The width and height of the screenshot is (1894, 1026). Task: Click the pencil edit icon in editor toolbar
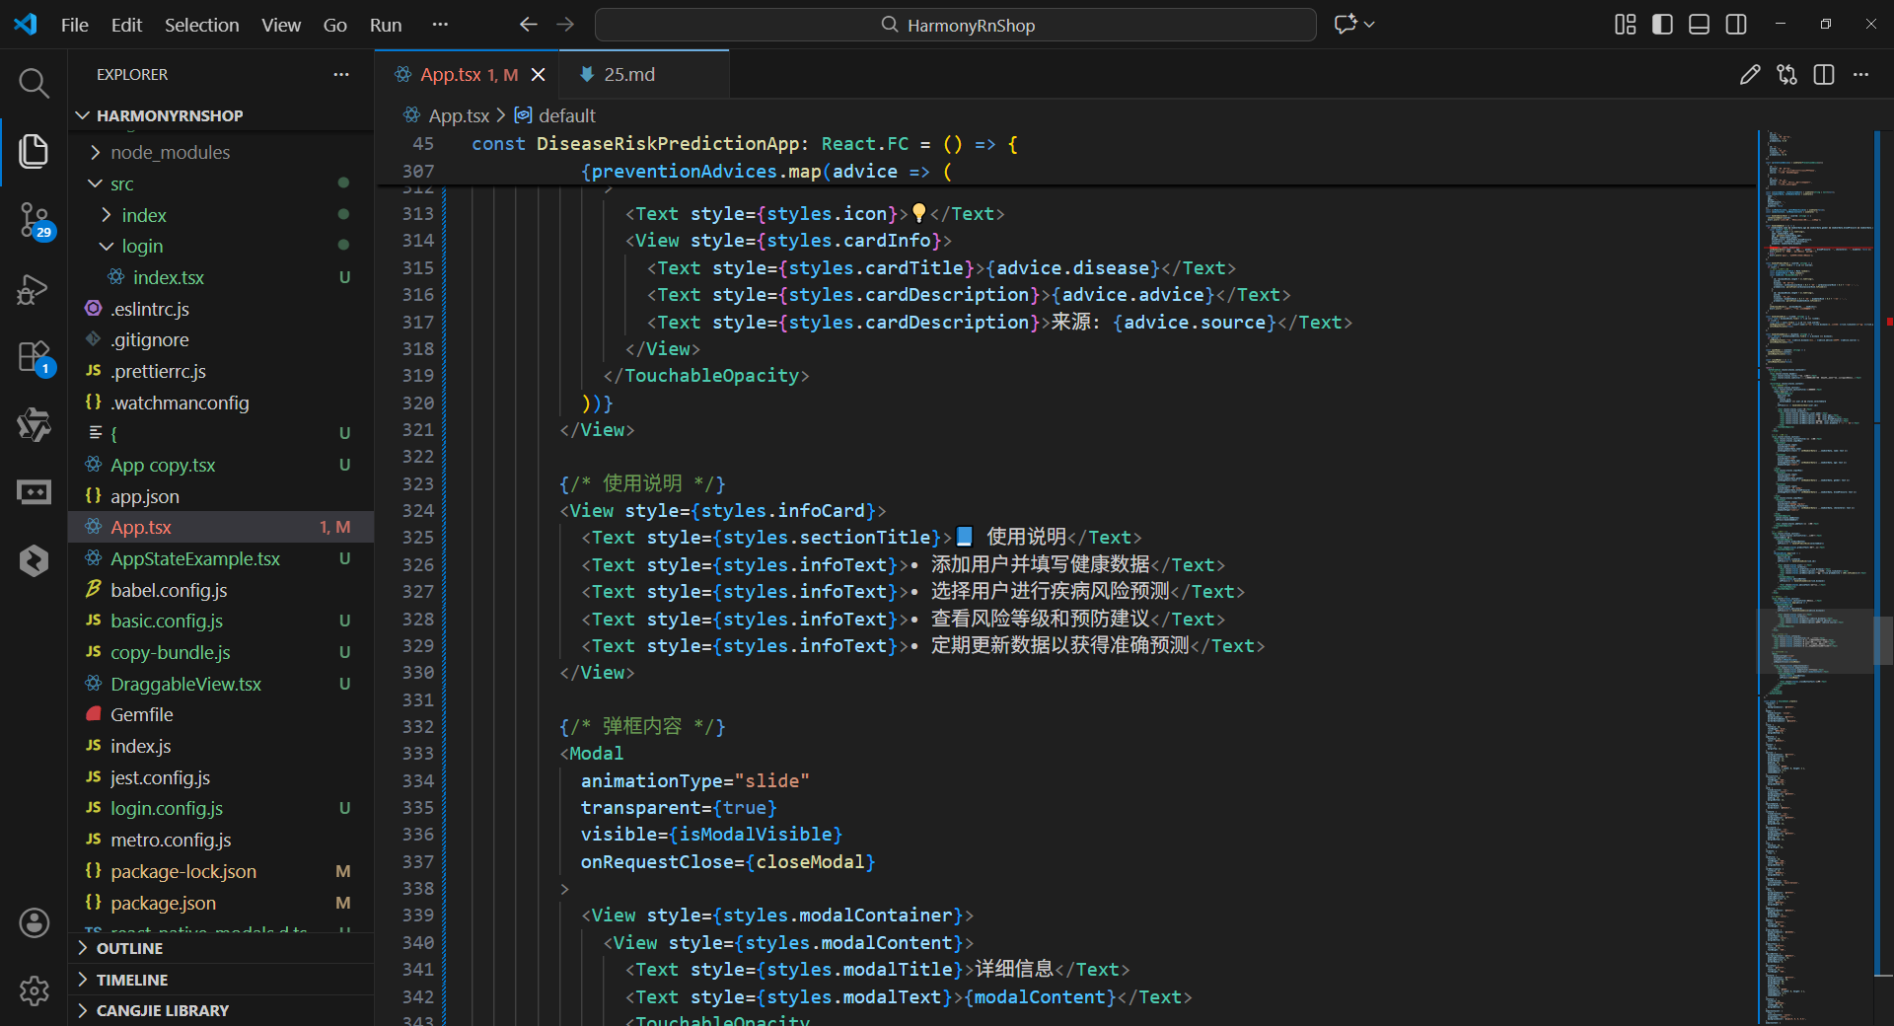tap(1749, 75)
